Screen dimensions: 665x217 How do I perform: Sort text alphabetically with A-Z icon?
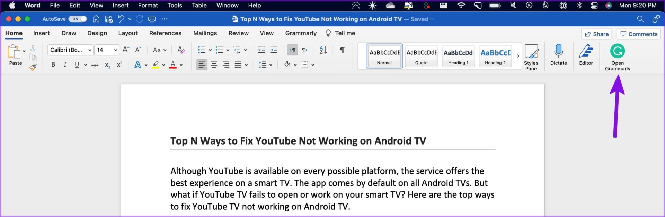[323, 50]
